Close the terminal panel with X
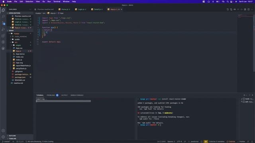This screenshot has height=143, width=255. (x=252, y=95)
